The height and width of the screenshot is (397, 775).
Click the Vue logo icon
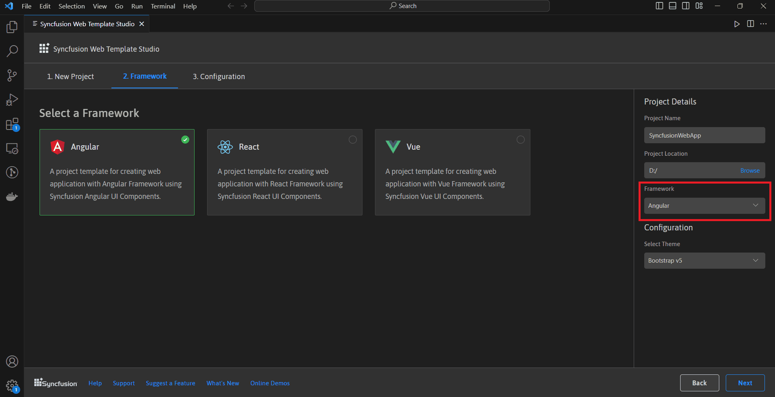[x=393, y=147]
